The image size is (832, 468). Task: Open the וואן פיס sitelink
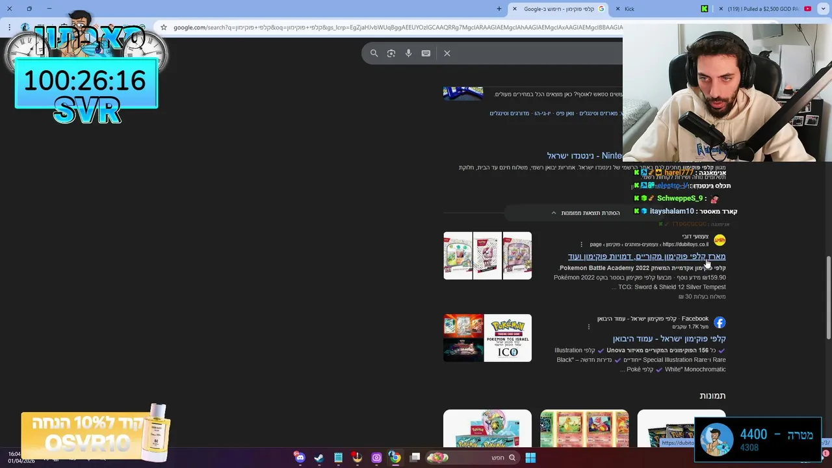[x=565, y=113]
